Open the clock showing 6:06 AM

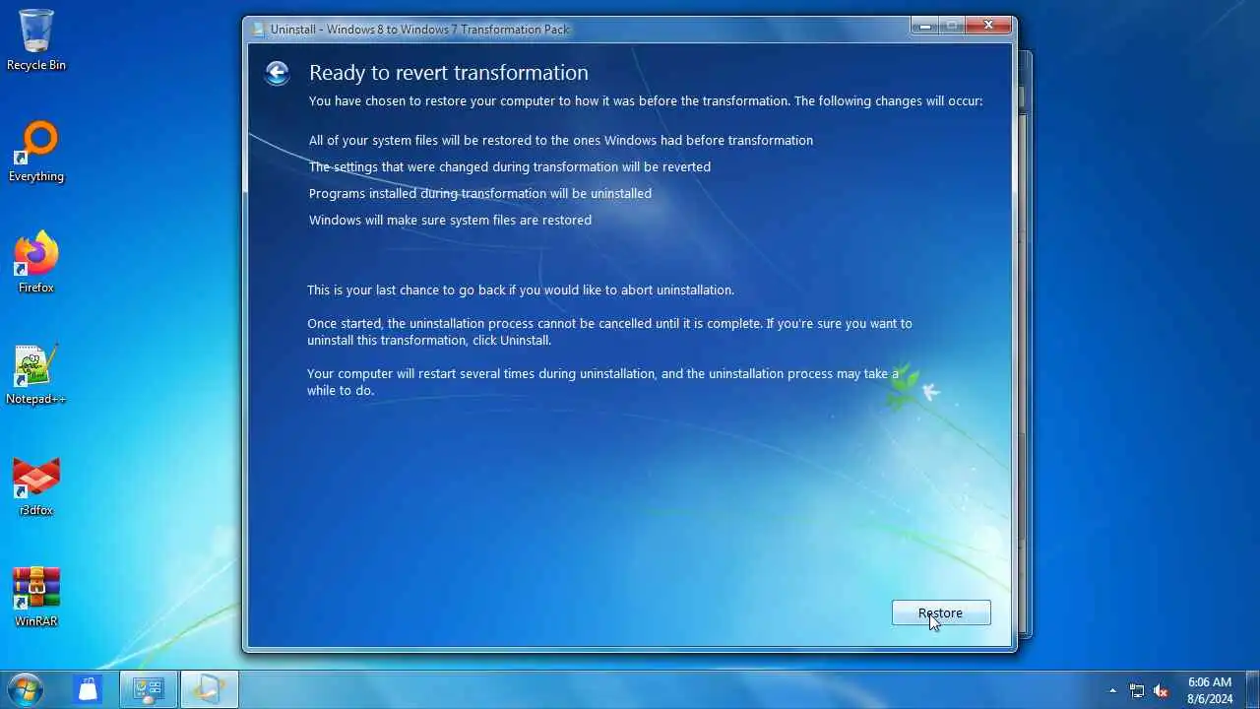point(1210,690)
